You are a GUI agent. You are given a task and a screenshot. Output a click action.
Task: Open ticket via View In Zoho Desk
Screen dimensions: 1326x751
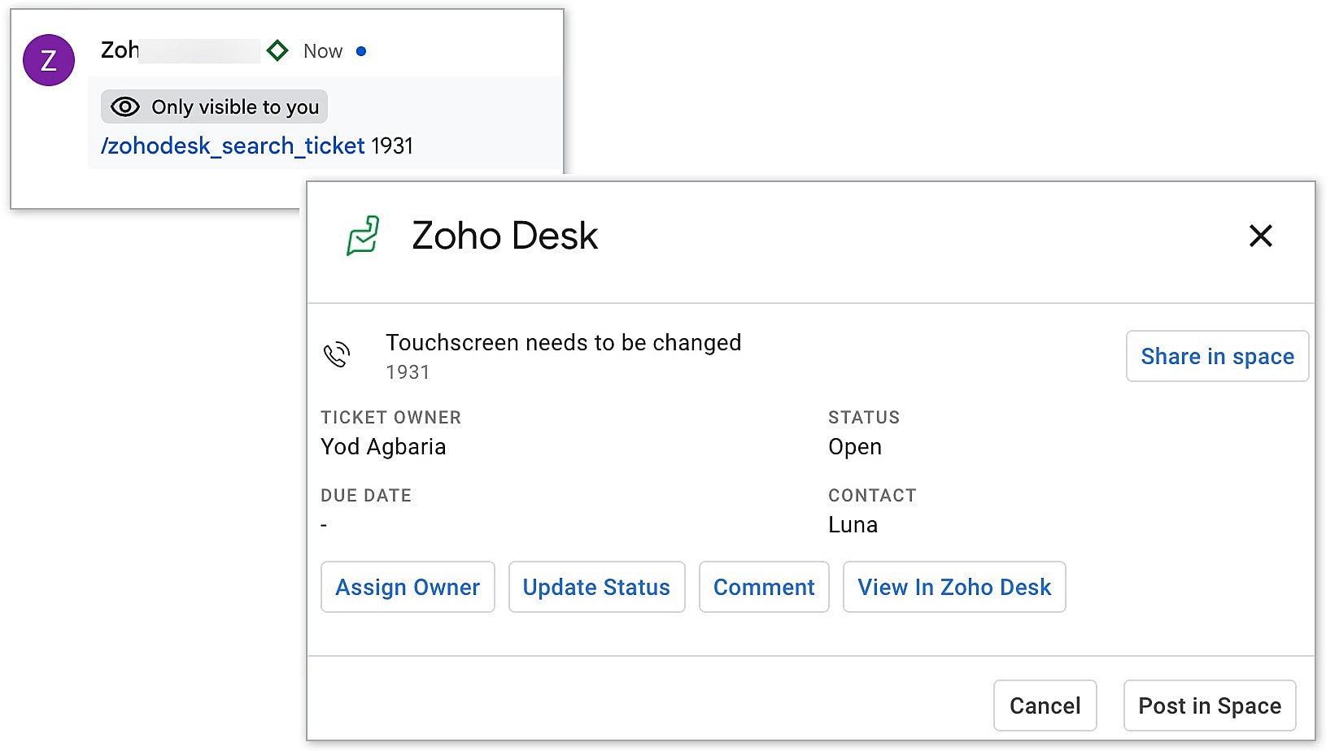(x=954, y=587)
